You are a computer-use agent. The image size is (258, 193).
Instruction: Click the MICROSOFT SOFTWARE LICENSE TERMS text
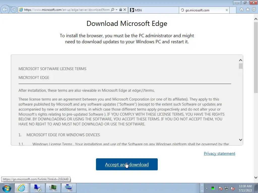[x=52, y=69]
